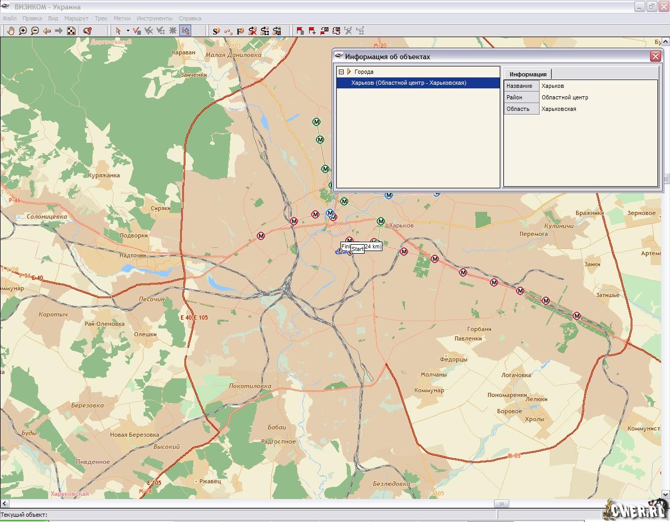This screenshot has height=522, width=670.
Task: Select the arrow pointer tool
Action: pos(118,31)
